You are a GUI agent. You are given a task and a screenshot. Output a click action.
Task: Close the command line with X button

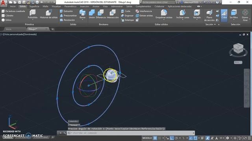(x=60, y=133)
